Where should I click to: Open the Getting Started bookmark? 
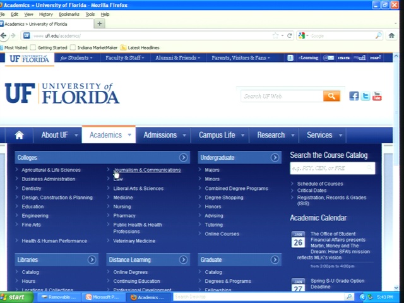click(49, 48)
